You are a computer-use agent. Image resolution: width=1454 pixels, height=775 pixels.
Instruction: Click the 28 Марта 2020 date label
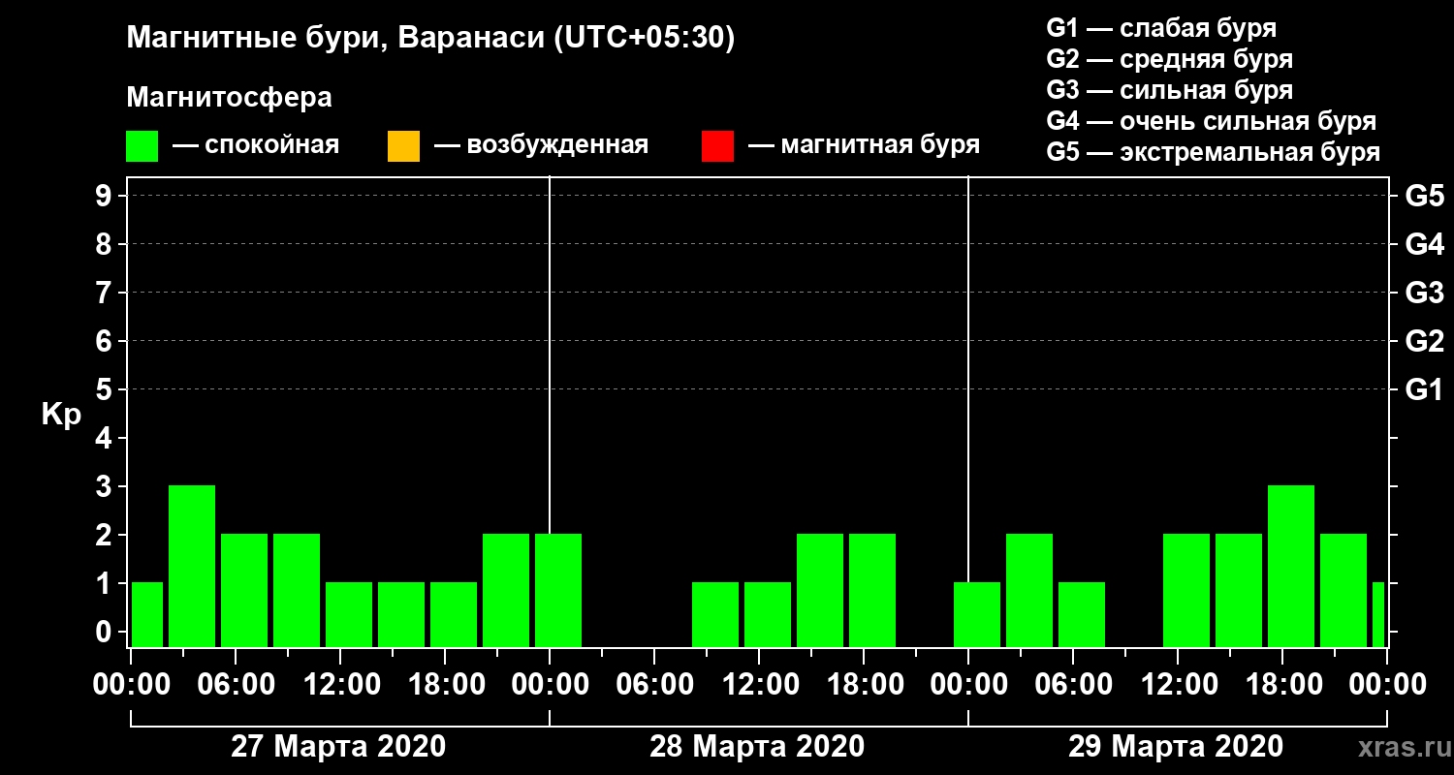pyautogui.click(x=757, y=747)
